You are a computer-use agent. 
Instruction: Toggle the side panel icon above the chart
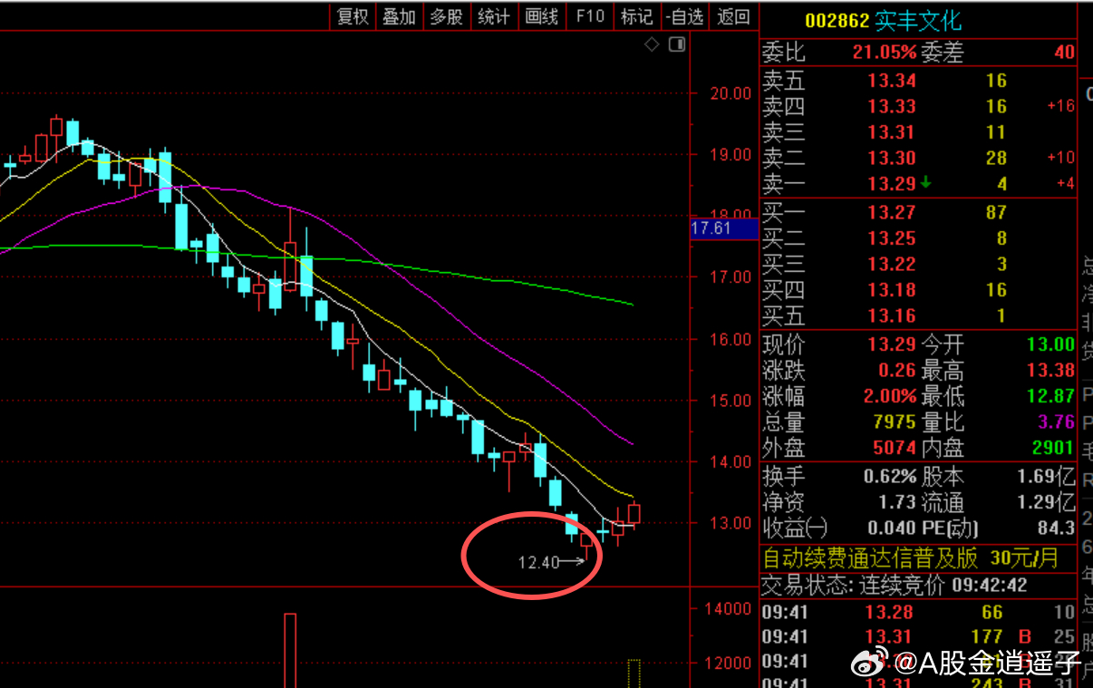tap(676, 44)
